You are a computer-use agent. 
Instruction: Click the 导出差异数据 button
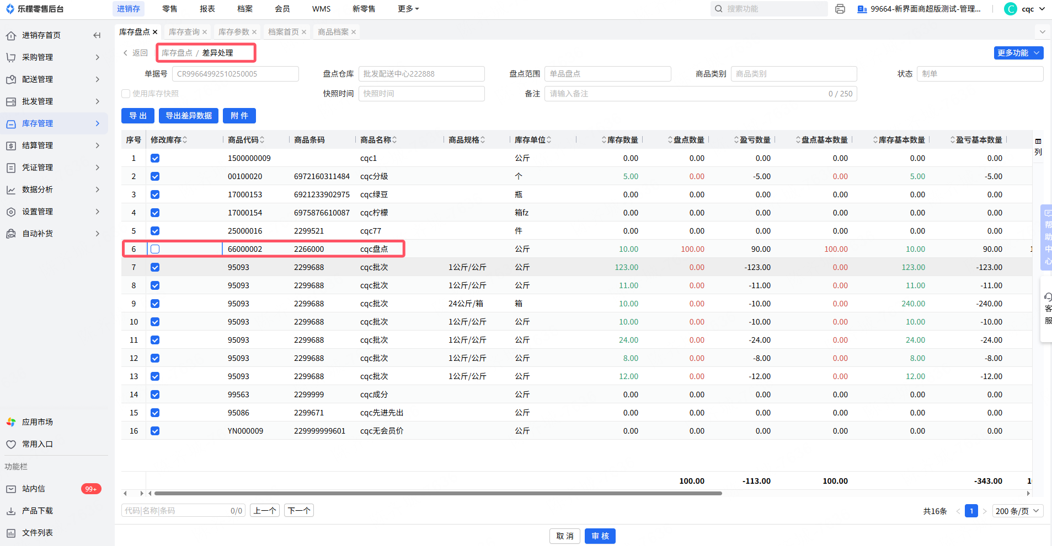tap(189, 116)
